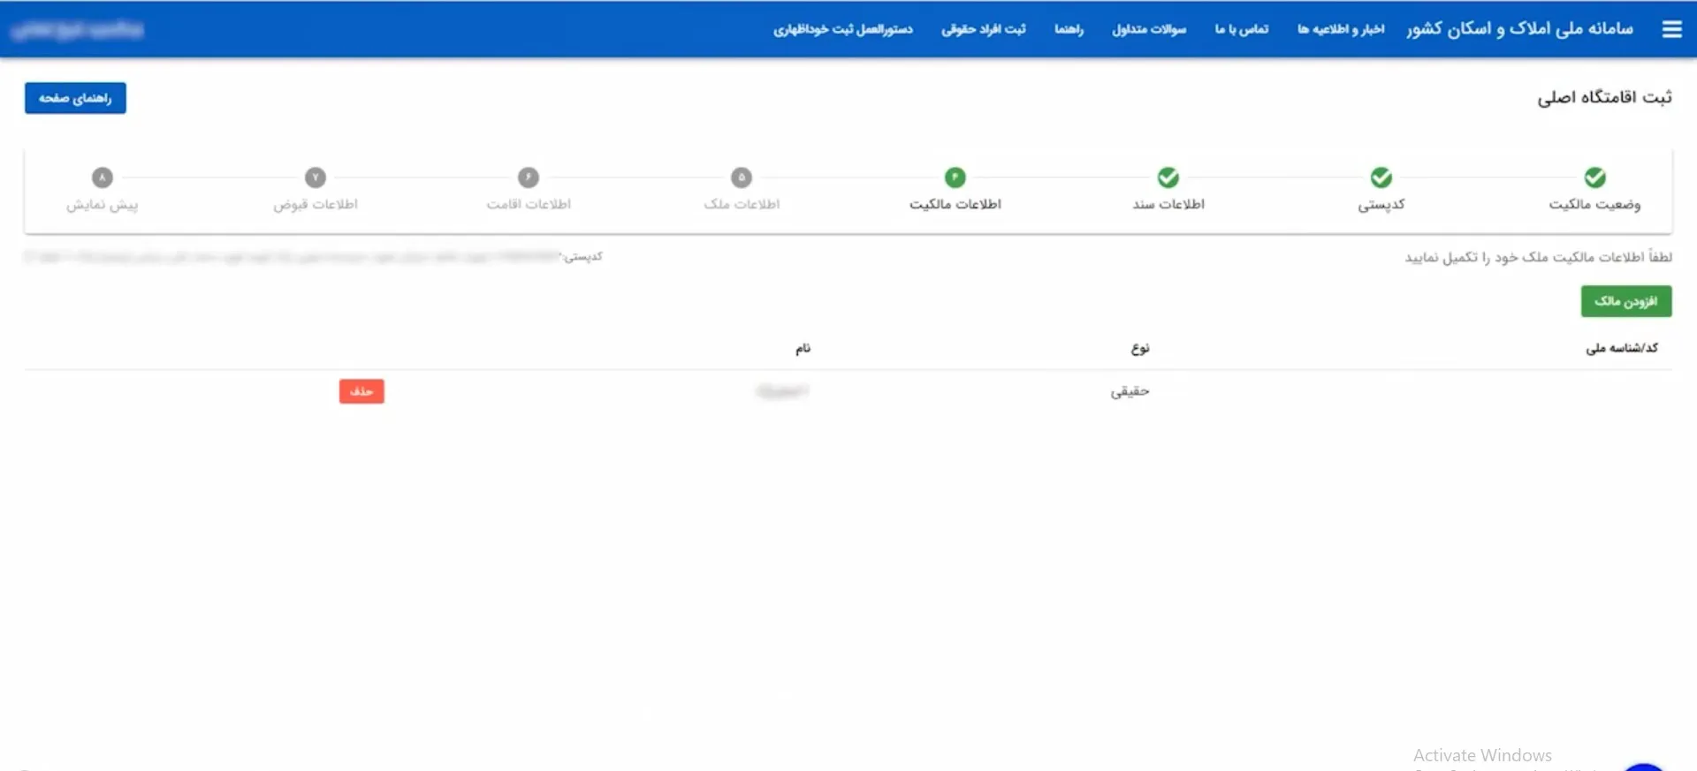The height and width of the screenshot is (771, 1697).
Task: Click the ثبت اقامتگاه اصلی page heading
Action: click(1604, 97)
